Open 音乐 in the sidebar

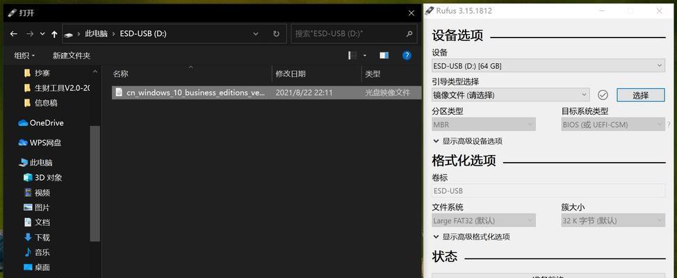[37, 252]
